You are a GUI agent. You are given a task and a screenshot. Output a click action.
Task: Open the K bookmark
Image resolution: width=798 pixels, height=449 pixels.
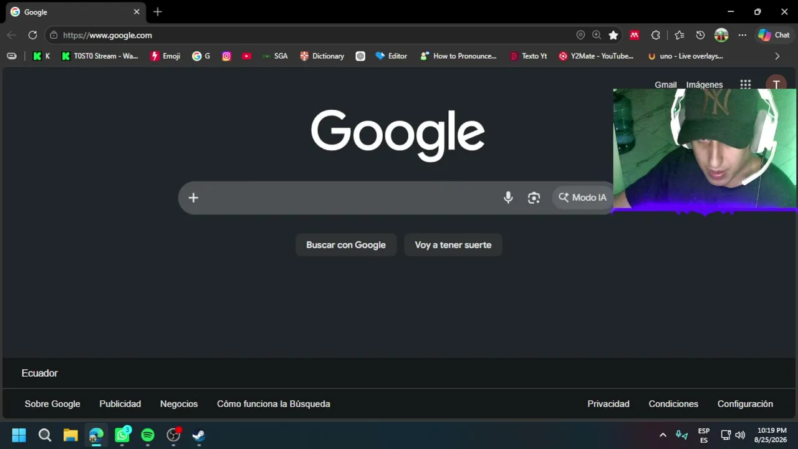click(x=41, y=56)
